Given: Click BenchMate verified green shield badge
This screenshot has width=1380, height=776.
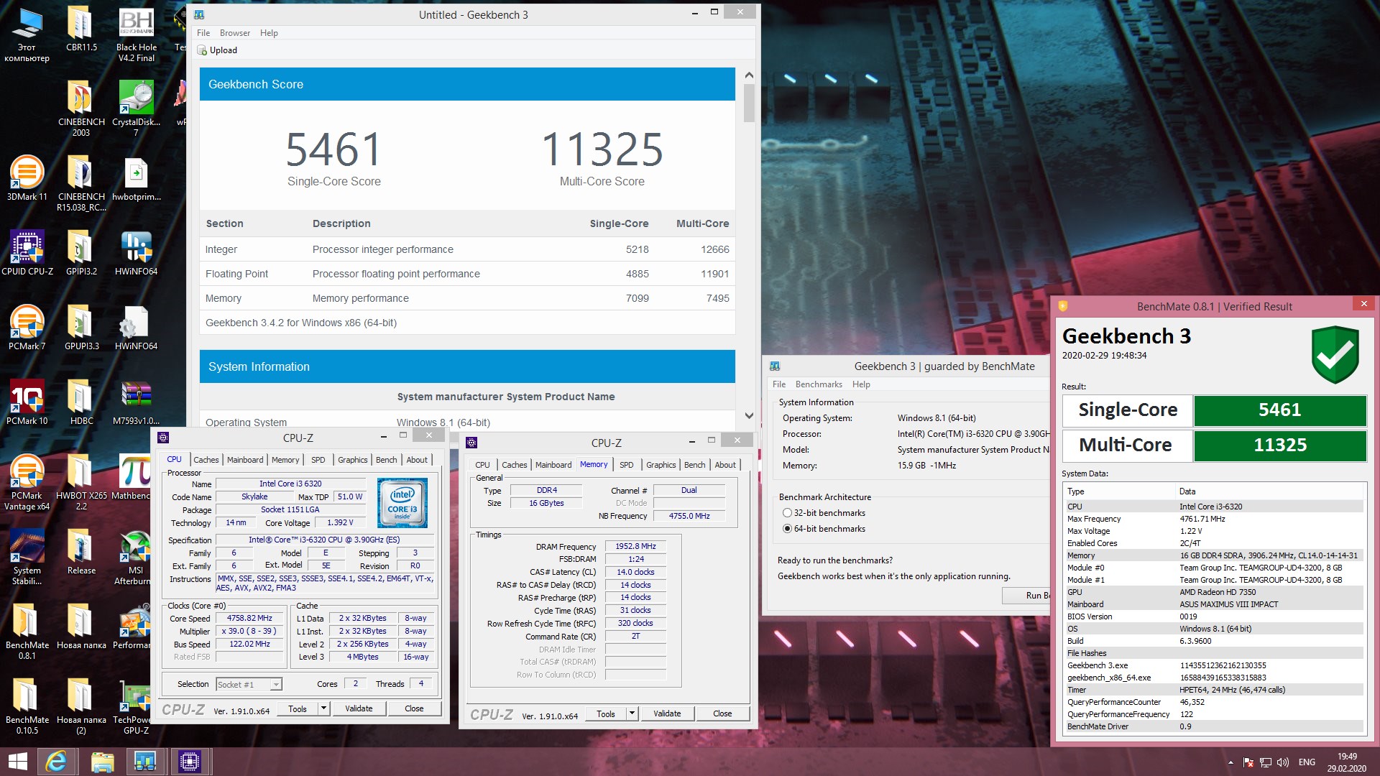Looking at the screenshot, I should pos(1335,354).
